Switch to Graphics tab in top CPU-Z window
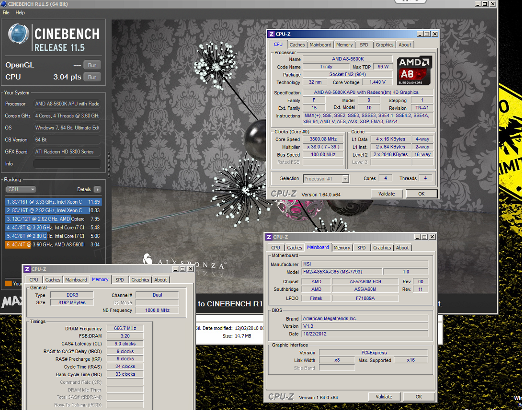Screen dimensions: 522x410 (x=384, y=45)
